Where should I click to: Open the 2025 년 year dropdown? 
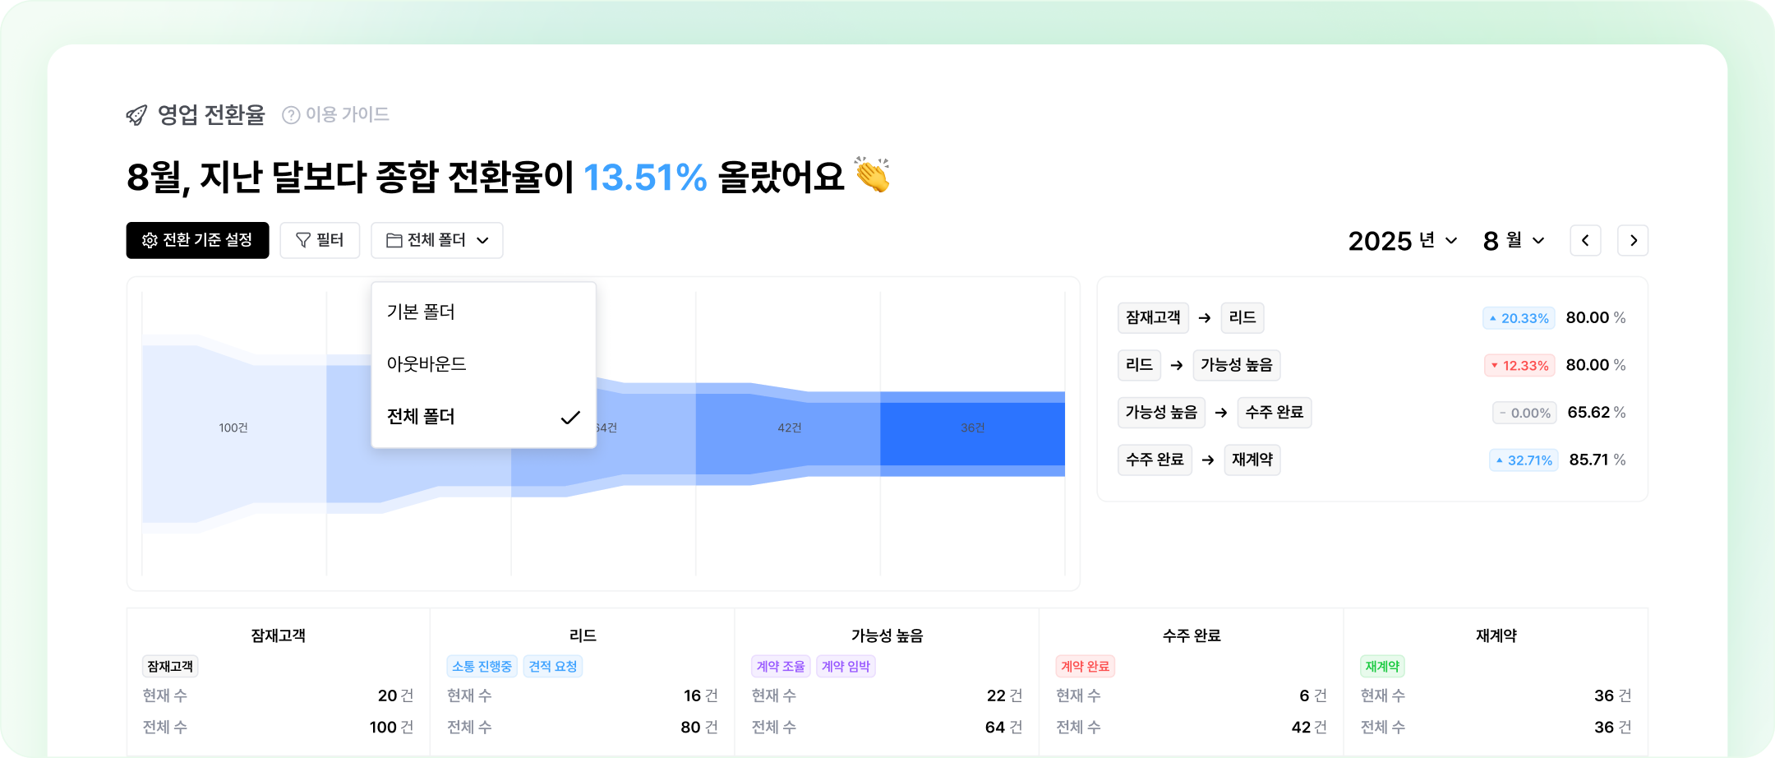point(1403,240)
